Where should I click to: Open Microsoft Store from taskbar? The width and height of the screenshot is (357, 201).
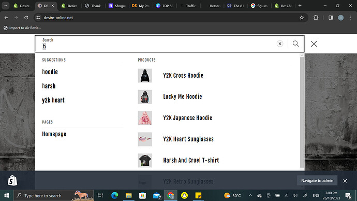pos(142,195)
